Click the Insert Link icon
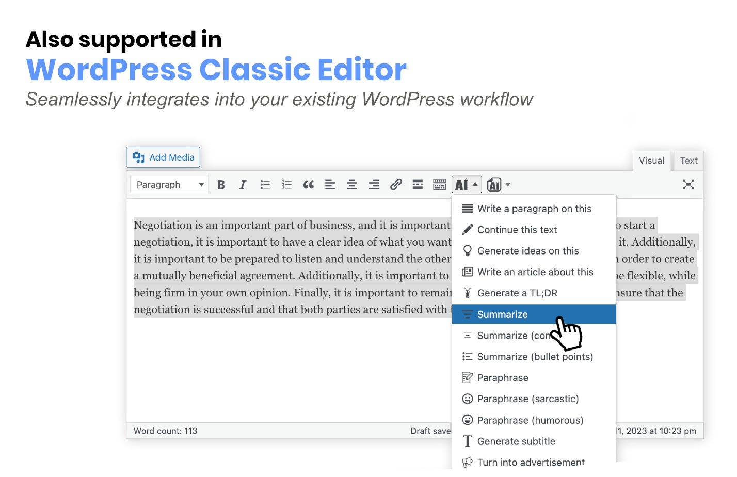This screenshot has width=737, height=477. pos(396,184)
